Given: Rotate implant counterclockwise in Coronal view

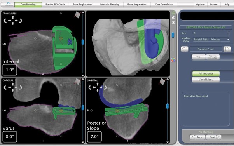Looking at the screenshot, I should tap(5, 87).
